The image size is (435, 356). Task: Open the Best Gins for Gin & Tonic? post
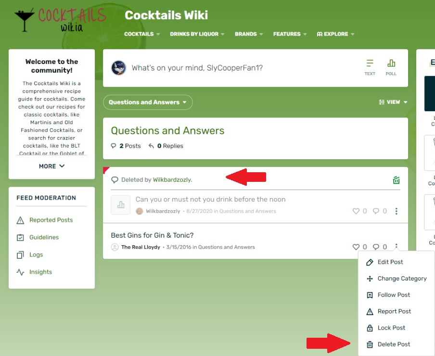(x=153, y=235)
